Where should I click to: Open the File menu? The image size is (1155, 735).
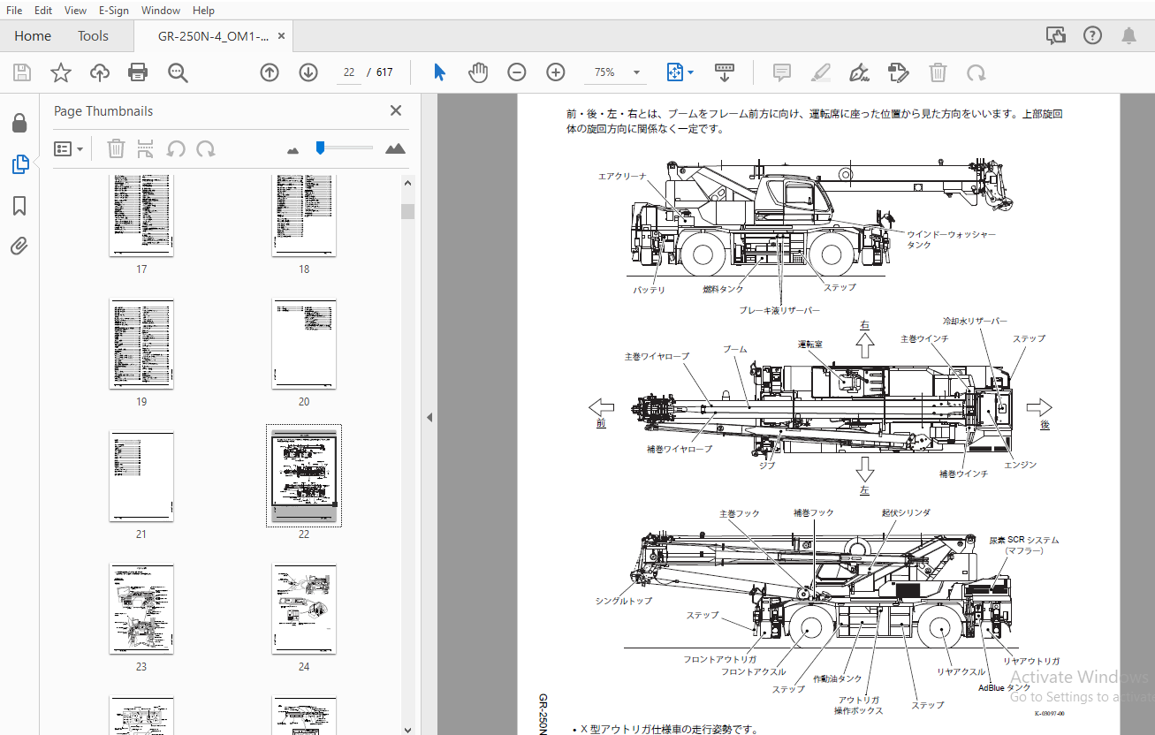pyautogui.click(x=15, y=10)
